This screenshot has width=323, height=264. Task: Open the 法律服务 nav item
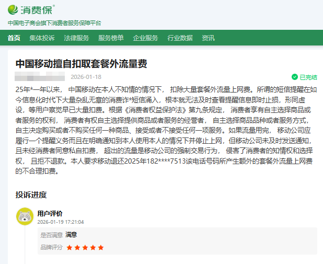pyautogui.click(x=76, y=38)
